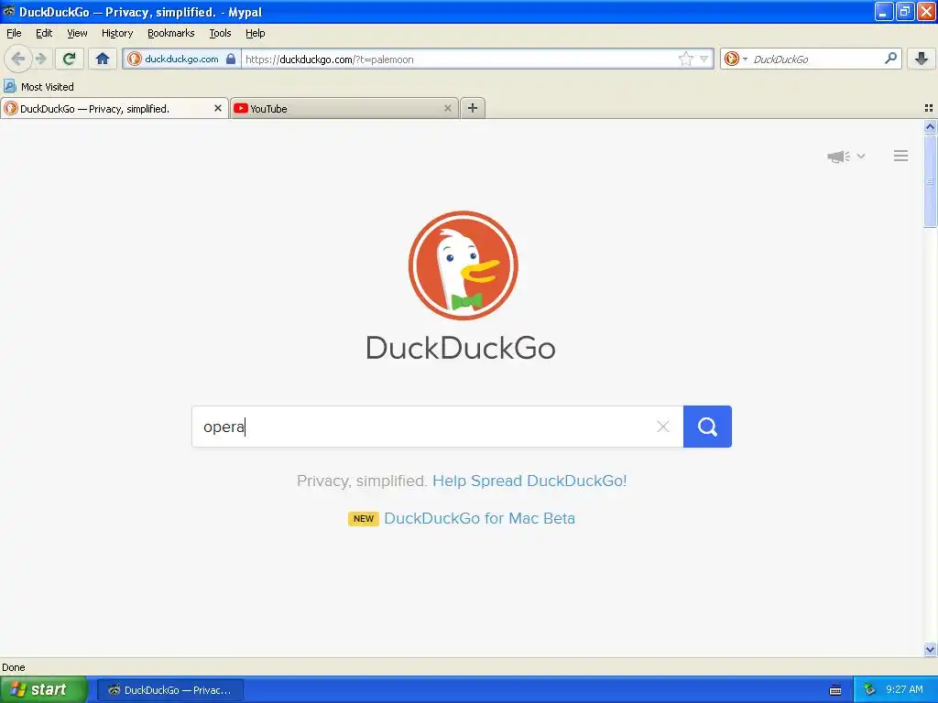Click the network tray icon near clock
Screen dimensions: 938x703
point(869,690)
